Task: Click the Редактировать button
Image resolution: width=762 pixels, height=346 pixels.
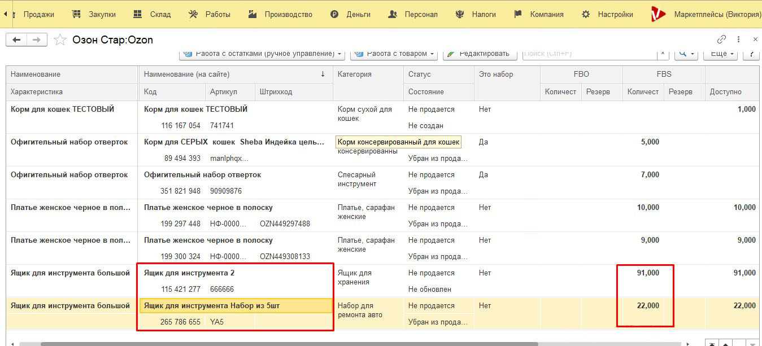Action: coord(480,54)
